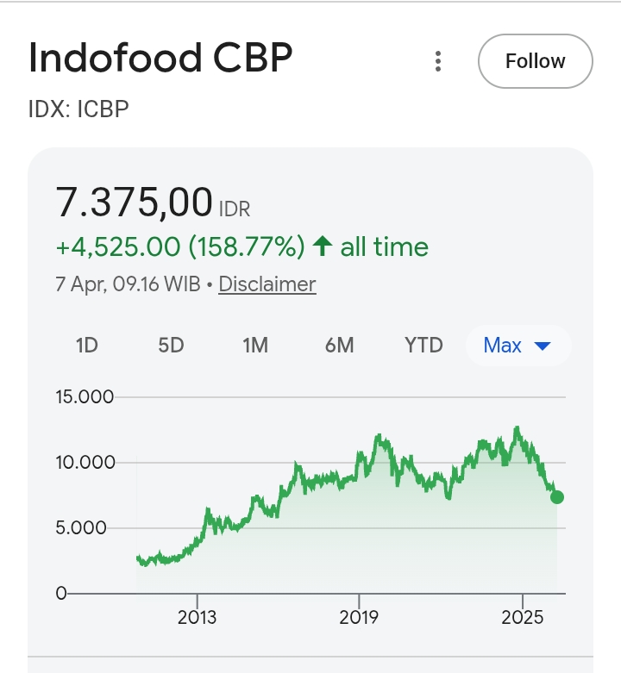Click the +4,525.00 (158.77%) change text
The image size is (621, 673).
pos(180,247)
